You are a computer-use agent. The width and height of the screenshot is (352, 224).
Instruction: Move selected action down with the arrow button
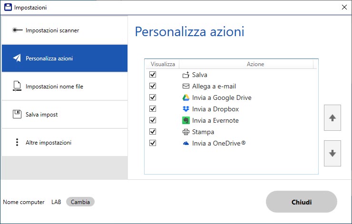[332, 153]
